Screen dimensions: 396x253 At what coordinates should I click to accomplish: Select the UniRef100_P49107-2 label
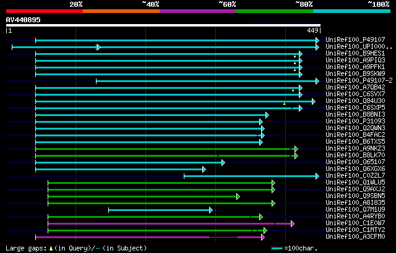pyautogui.click(x=359, y=81)
